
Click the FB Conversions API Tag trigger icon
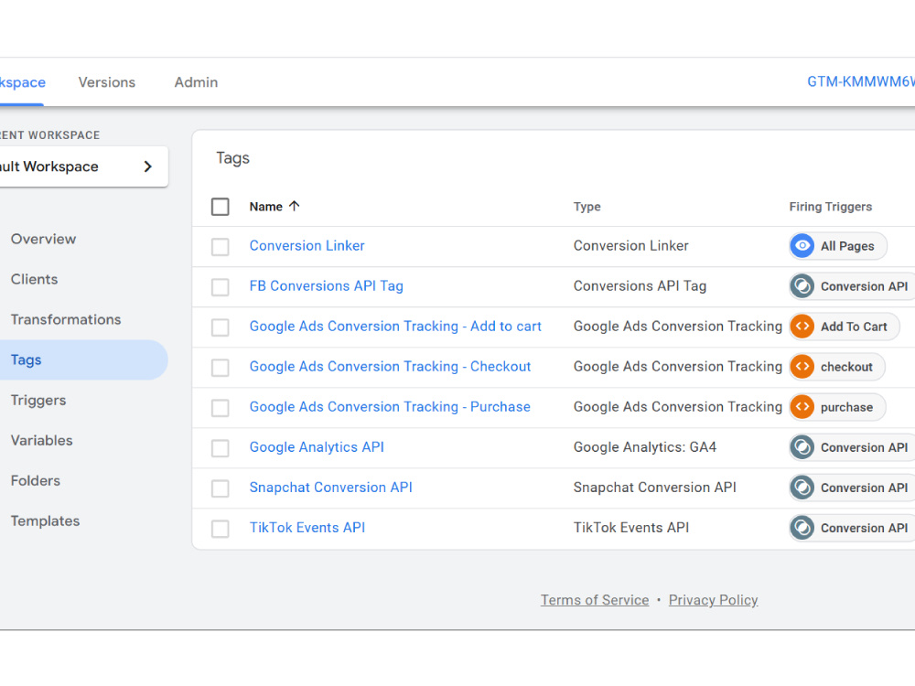click(x=802, y=285)
